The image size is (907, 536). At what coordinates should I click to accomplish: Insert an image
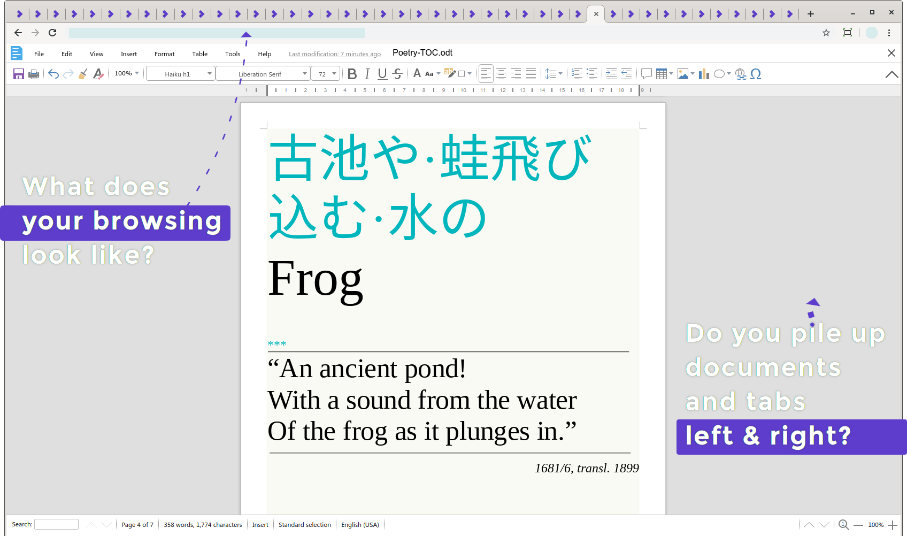[683, 74]
